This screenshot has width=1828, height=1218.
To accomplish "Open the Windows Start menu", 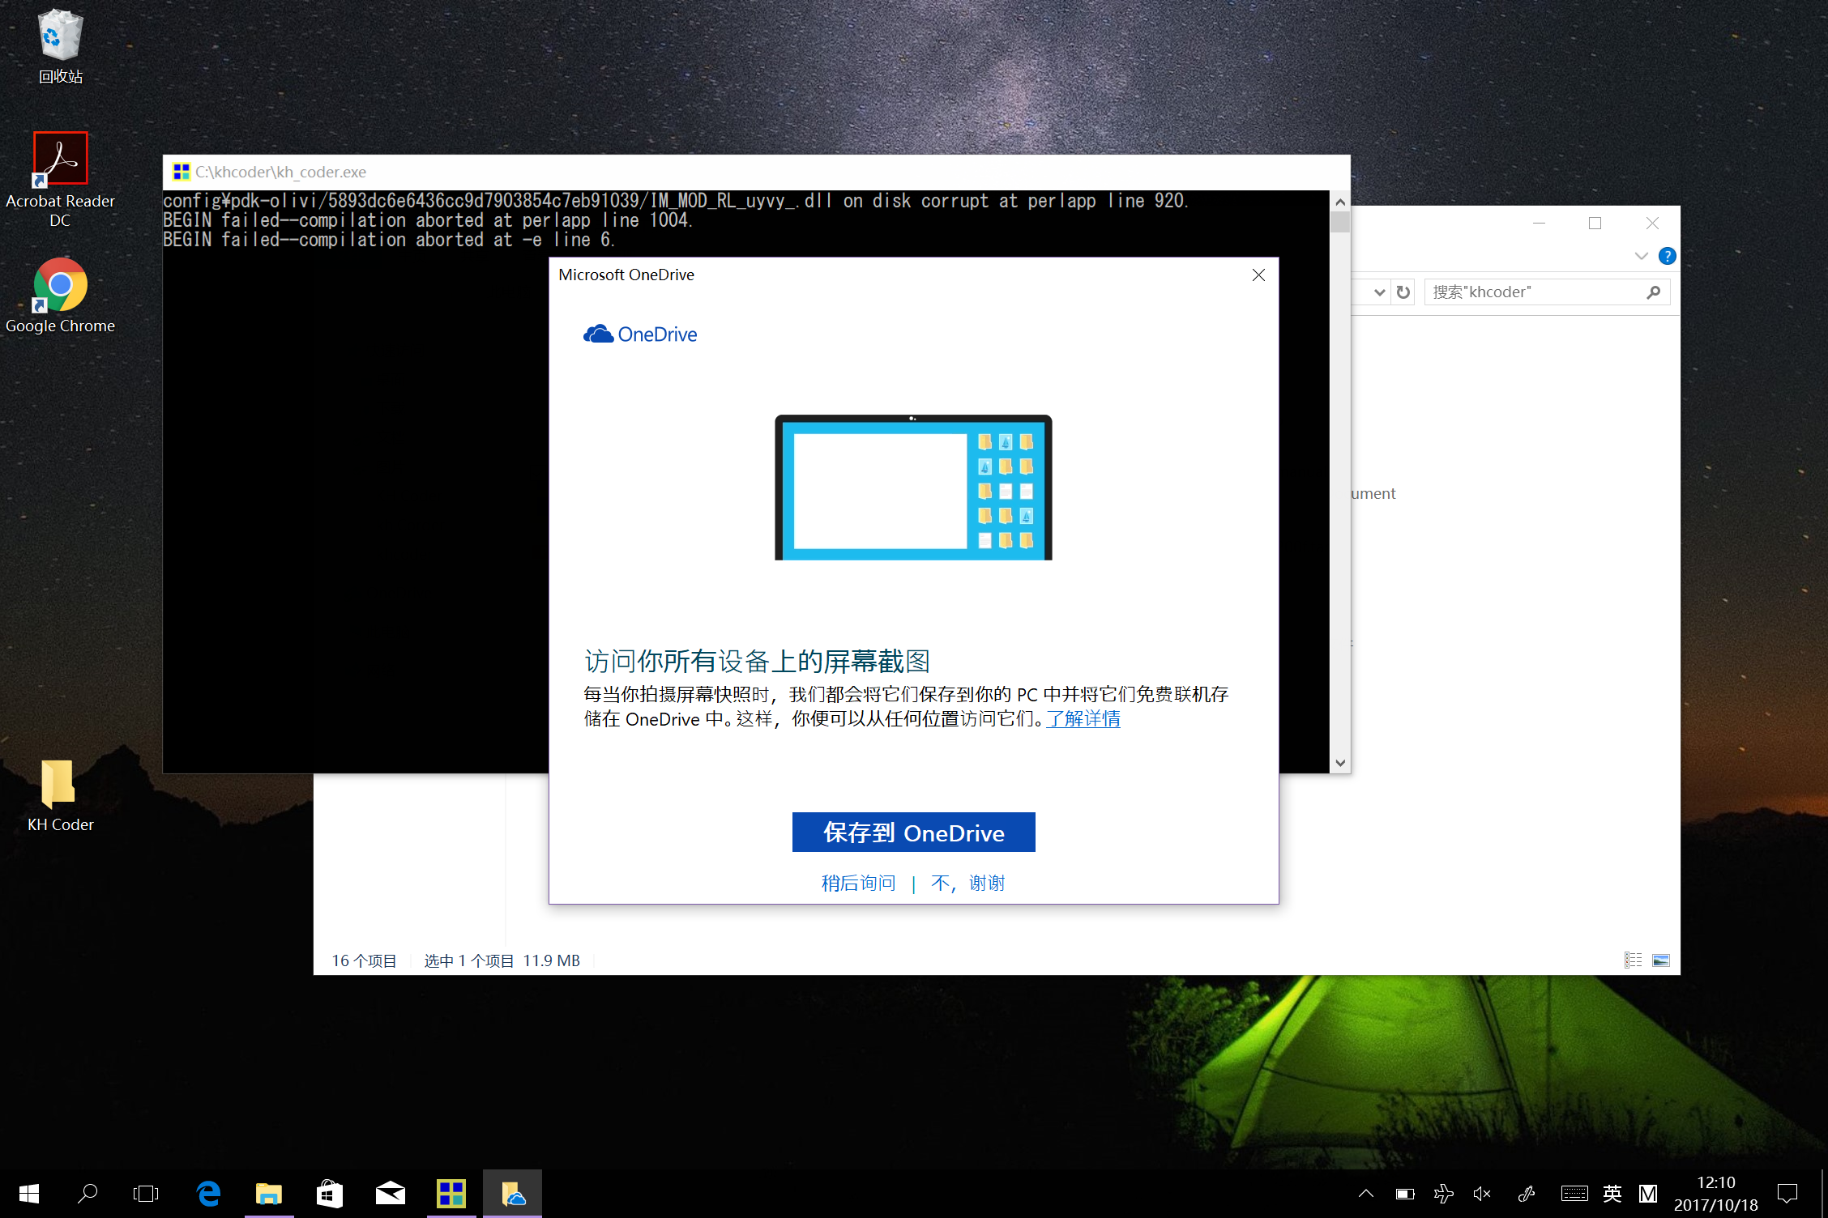I will click(x=29, y=1193).
